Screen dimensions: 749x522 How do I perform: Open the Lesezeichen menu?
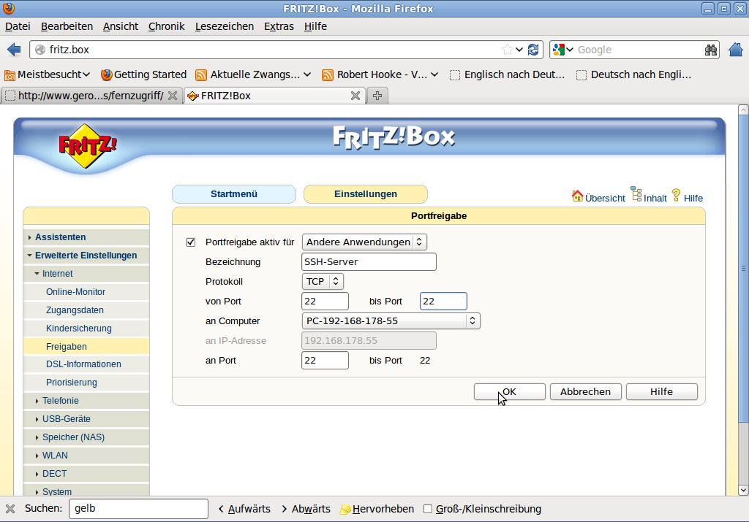[224, 26]
